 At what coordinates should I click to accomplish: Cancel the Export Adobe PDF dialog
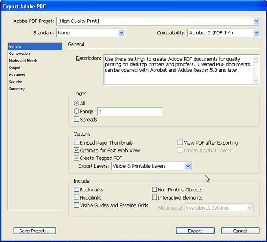pyautogui.click(x=240, y=231)
